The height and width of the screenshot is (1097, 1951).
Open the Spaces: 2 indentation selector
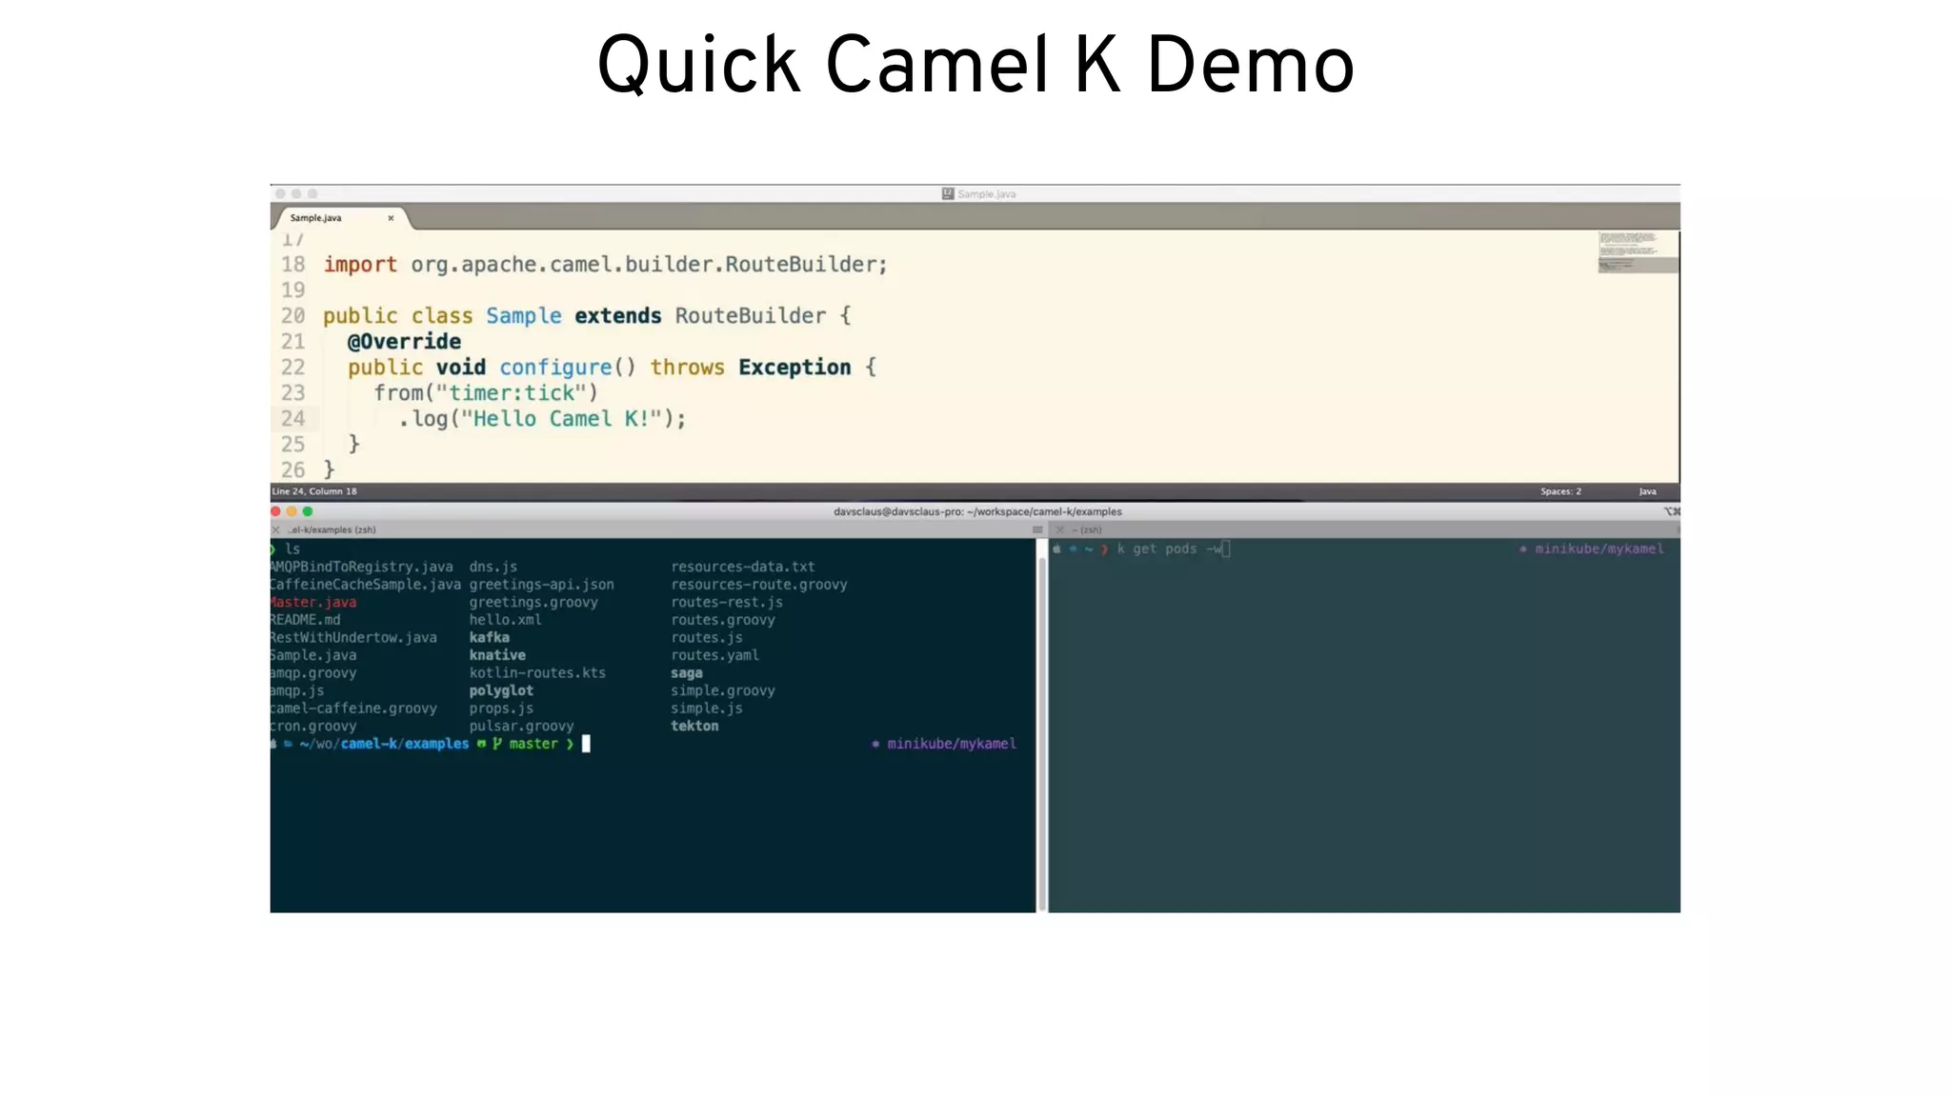tap(1560, 491)
